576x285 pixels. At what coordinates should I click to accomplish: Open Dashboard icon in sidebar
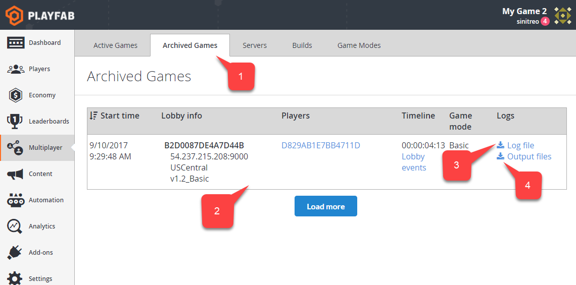(16, 42)
